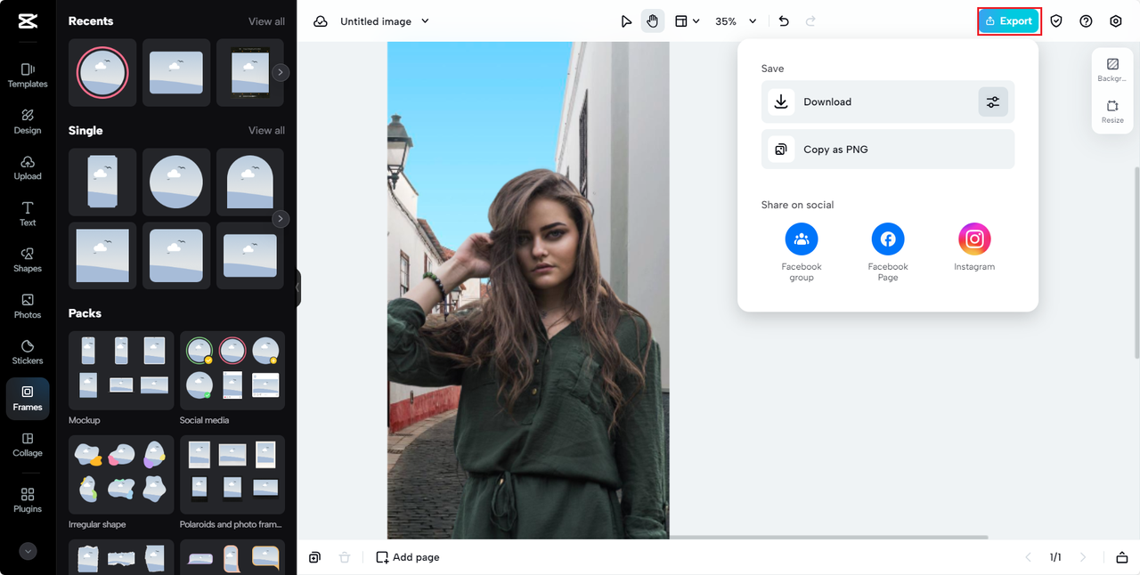Click the cloud save status icon
The width and height of the screenshot is (1140, 575).
click(x=321, y=21)
